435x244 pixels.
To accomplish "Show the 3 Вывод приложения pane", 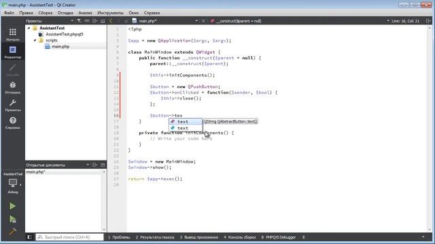I will click(199, 237).
